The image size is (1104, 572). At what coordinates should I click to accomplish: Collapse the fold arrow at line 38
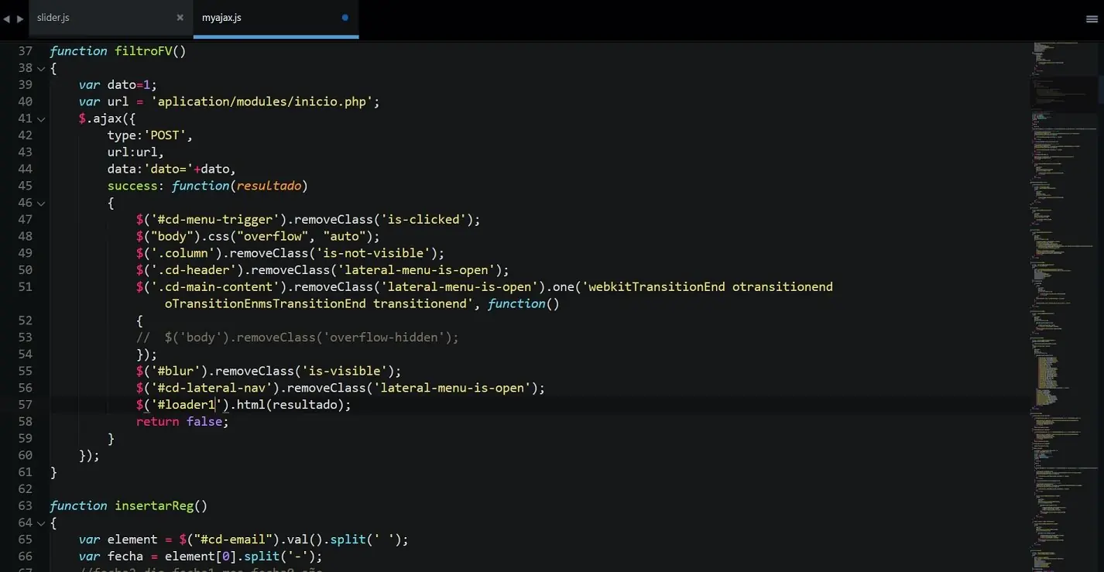pyautogui.click(x=41, y=68)
